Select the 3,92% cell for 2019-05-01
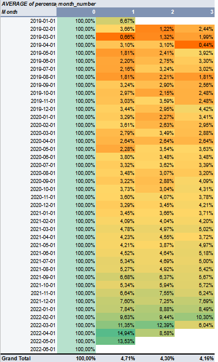The height and width of the screenshot is (362, 218). pos(195,53)
